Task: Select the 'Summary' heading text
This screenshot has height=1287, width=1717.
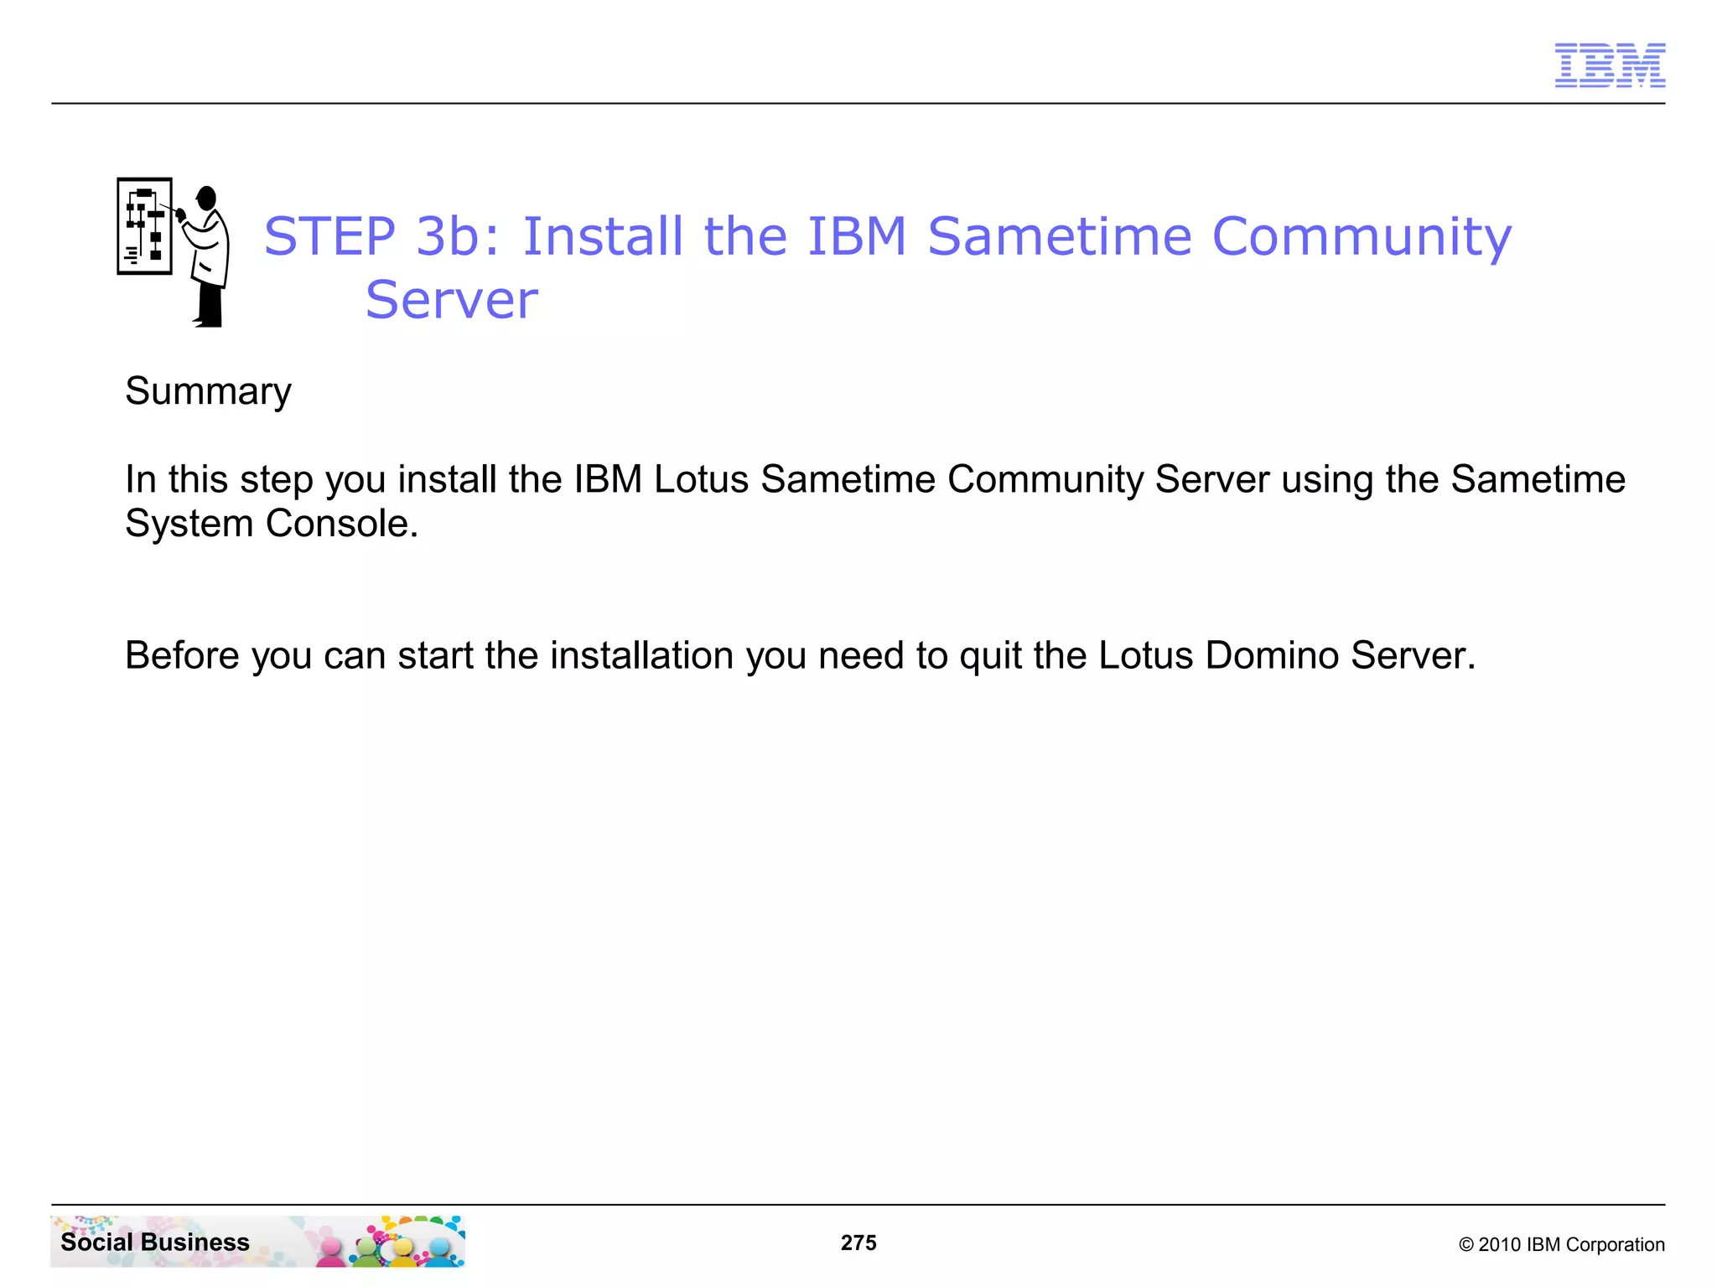Action: click(x=208, y=391)
